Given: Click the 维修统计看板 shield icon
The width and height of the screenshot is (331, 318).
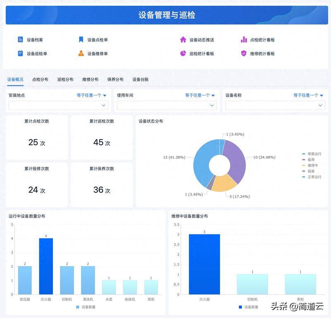Looking at the screenshot, I should (244, 53).
